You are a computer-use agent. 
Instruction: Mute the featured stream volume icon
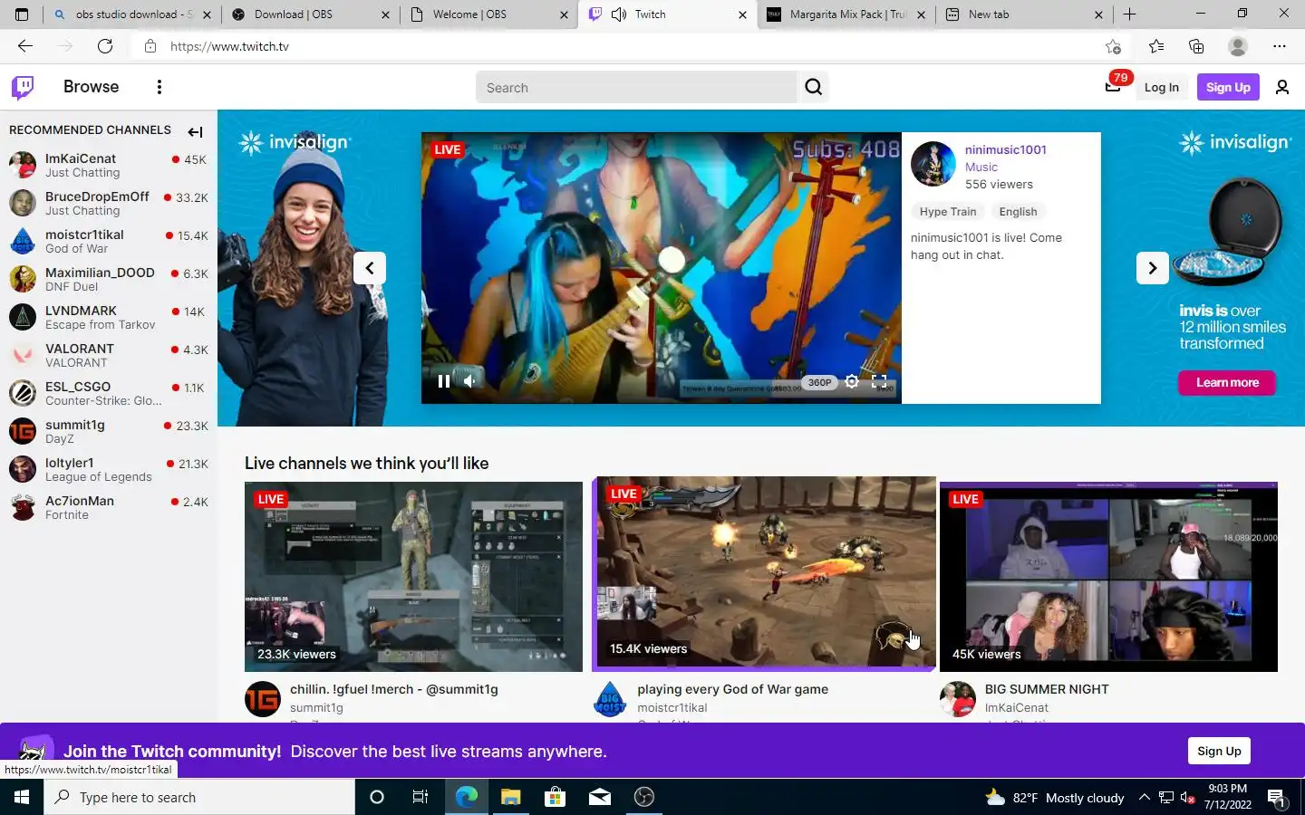(x=469, y=381)
